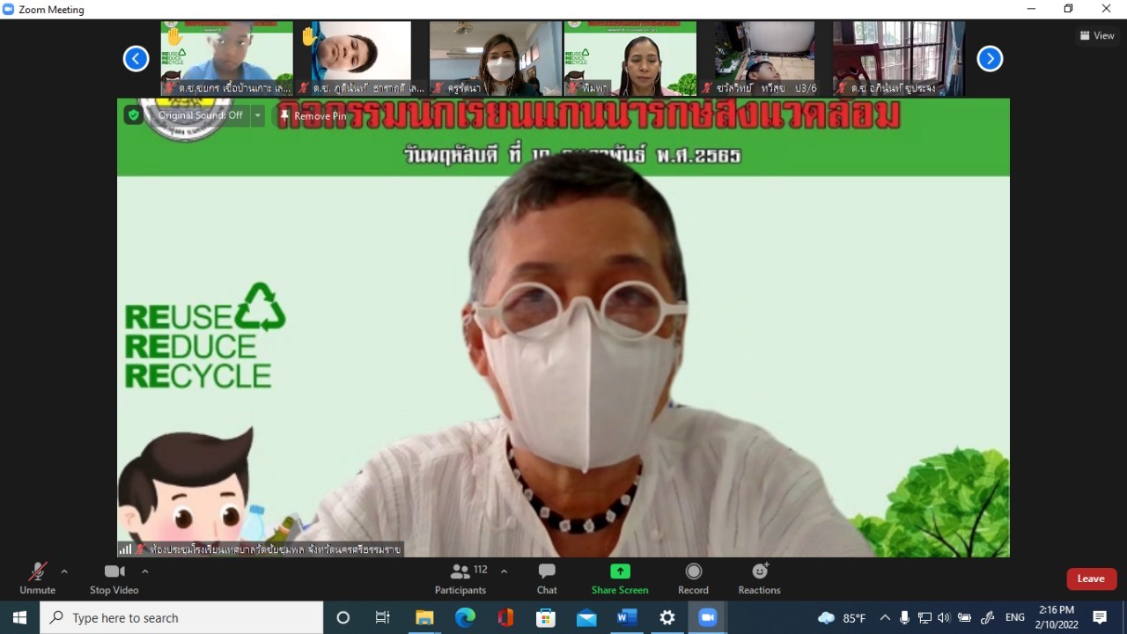The image size is (1127, 634).
Task: Show previous participants with left arrow
Action: pyautogui.click(x=136, y=59)
